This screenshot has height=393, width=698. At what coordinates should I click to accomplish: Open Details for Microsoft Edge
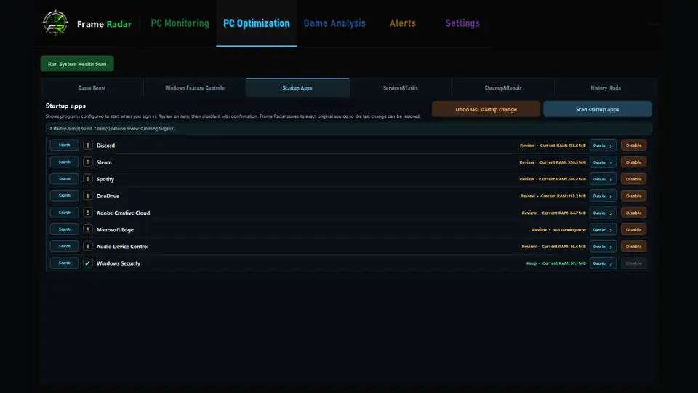(x=603, y=229)
